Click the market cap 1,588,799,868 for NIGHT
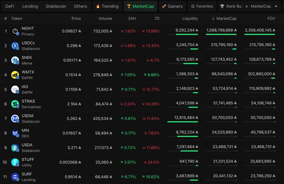Screen dimensions: 284x184 pyautogui.click(x=221, y=30)
